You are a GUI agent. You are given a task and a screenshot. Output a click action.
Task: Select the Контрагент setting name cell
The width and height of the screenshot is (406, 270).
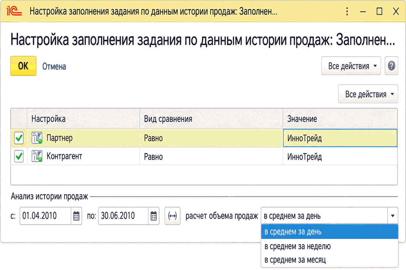tap(83, 156)
